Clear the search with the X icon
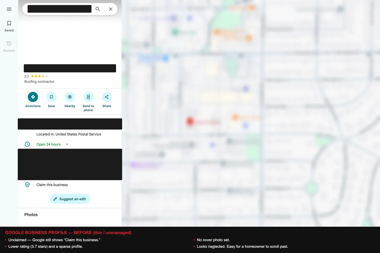 coord(111,9)
